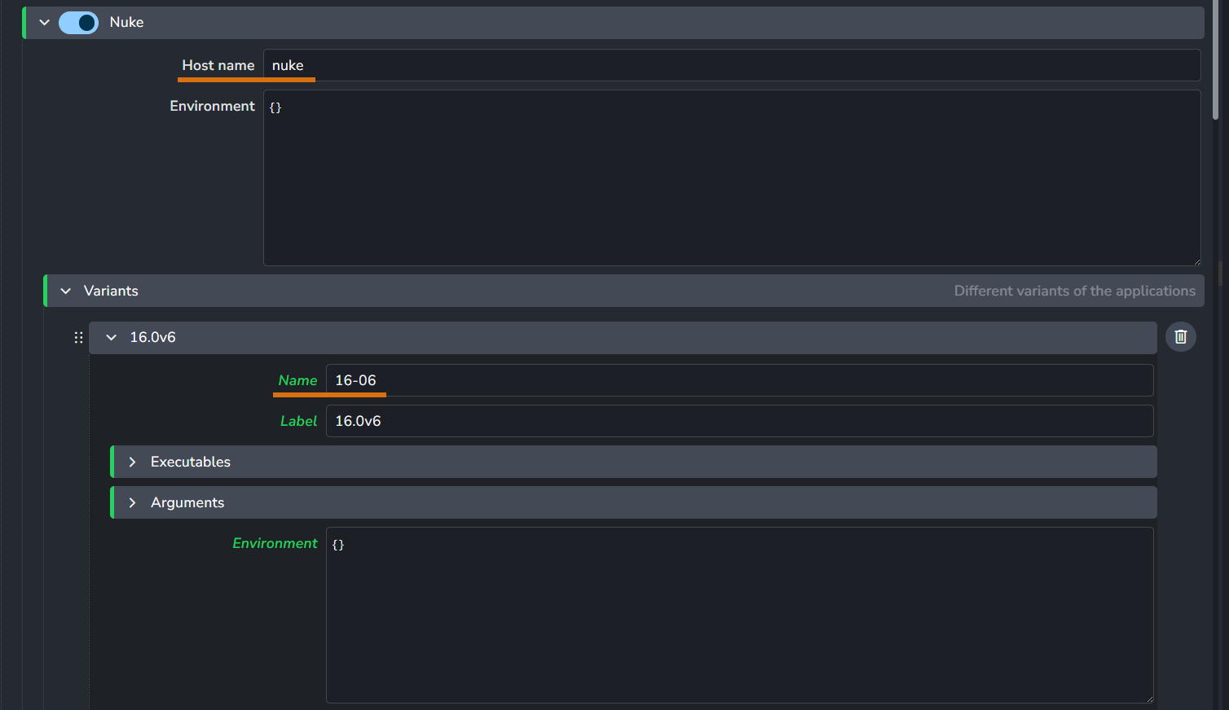
Task: Collapse the Nuke section with its chevron
Action: [x=45, y=23]
